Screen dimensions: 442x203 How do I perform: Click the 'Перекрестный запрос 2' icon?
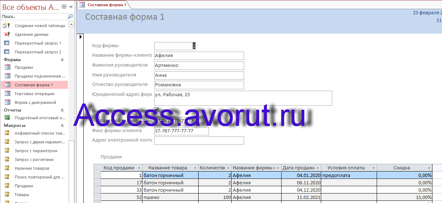[6, 52]
